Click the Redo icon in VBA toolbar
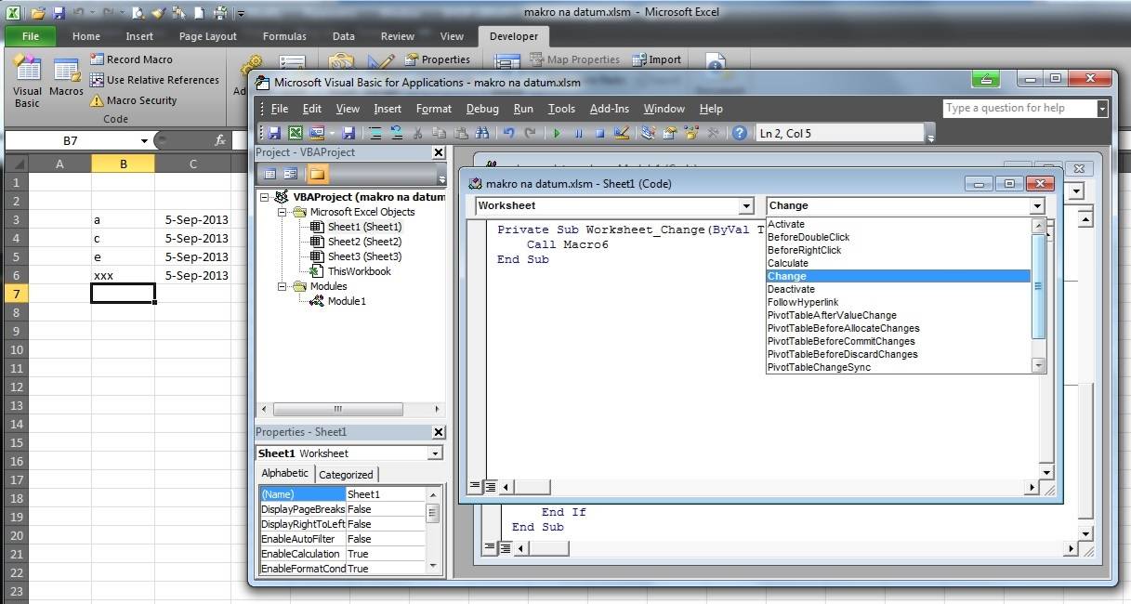The image size is (1131, 604). (530, 133)
